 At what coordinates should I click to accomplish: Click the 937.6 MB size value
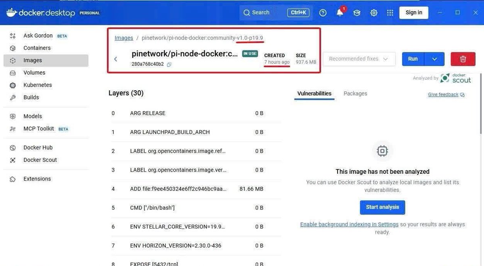(306, 62)
